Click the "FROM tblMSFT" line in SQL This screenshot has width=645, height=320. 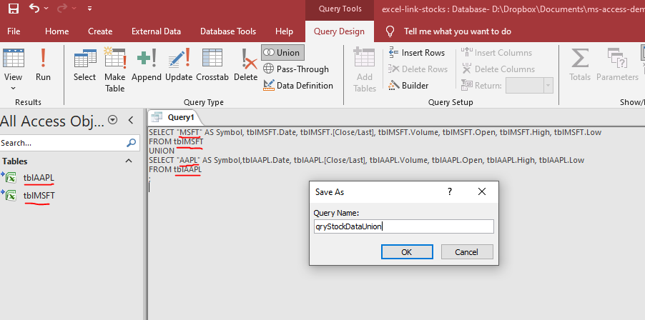176,141
